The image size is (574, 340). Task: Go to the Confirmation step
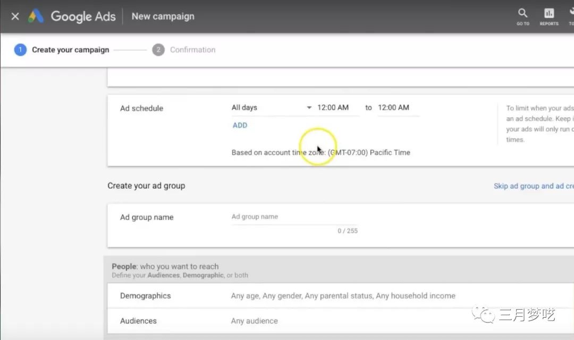(192, 50)
